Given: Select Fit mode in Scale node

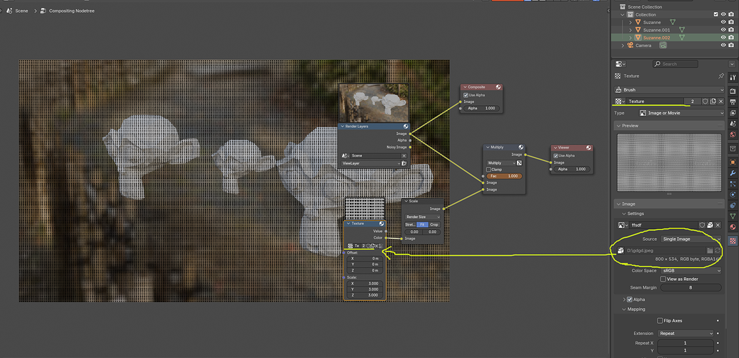Looking at the screenshot, I should click(x=423, y=224).
